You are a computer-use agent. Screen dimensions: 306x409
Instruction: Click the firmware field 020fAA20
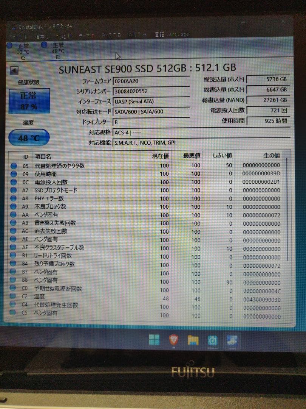151,81
